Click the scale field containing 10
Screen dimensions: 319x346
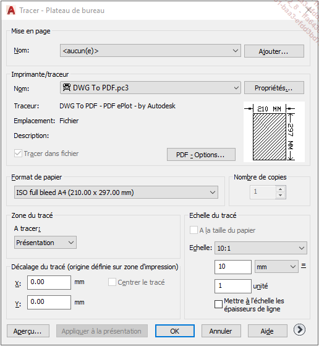point(233,267)
